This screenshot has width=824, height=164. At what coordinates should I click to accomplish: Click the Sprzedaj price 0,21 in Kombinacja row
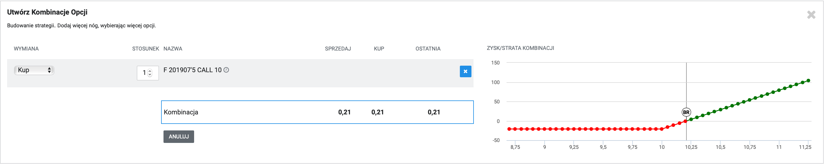[344, 112]
